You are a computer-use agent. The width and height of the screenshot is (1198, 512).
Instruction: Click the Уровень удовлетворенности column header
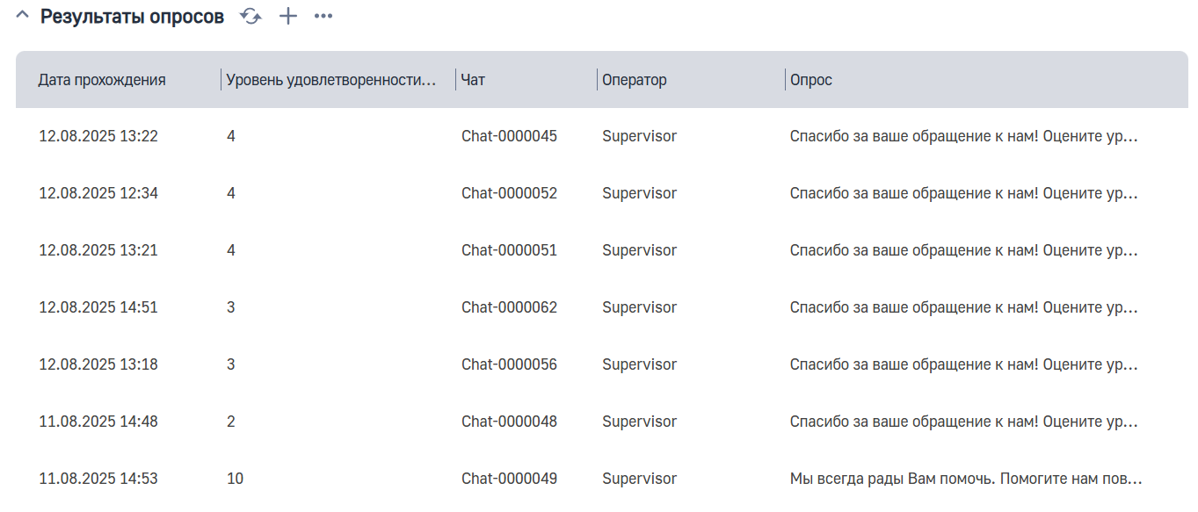coord(330,80)
